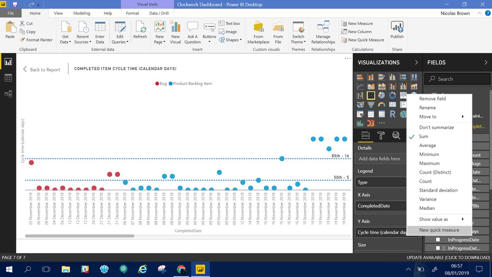Image resolution: width=492 pixels, height=277 pixels.
Task: Check the InProgressDat... sigma field checkbox
Action: point(438,248)
